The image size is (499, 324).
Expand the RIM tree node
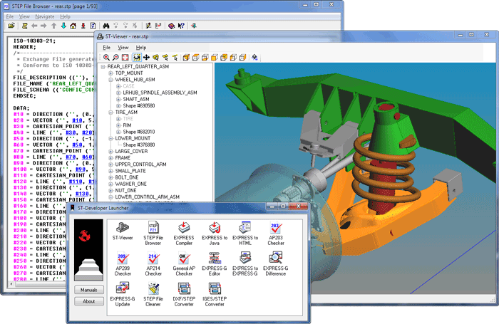118,125
